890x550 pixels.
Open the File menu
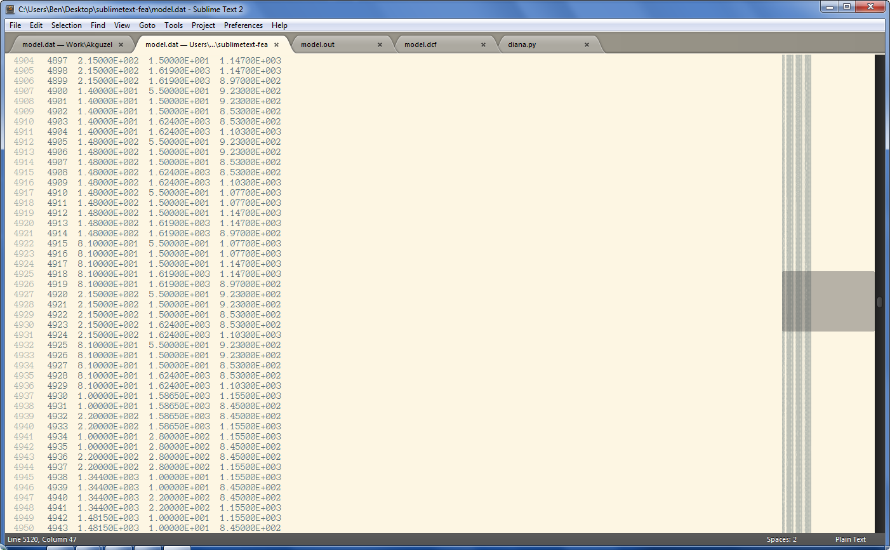click(15, 25)
